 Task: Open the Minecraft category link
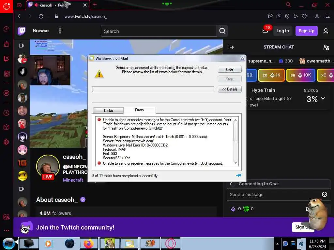pos(73,180)
